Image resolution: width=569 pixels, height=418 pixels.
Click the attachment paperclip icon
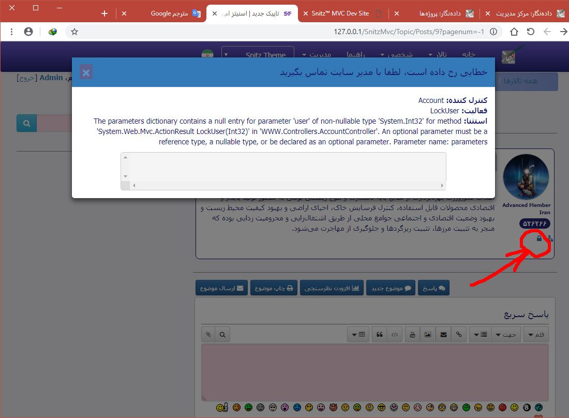pos(208,334)
